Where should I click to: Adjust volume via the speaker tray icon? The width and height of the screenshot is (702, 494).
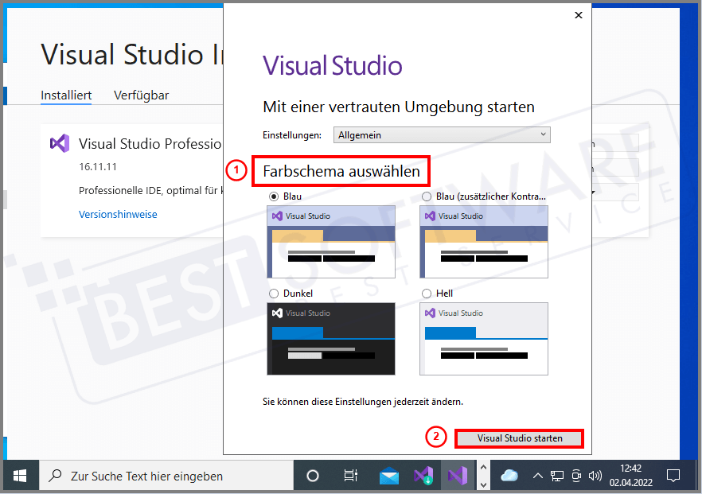point(595,475)
